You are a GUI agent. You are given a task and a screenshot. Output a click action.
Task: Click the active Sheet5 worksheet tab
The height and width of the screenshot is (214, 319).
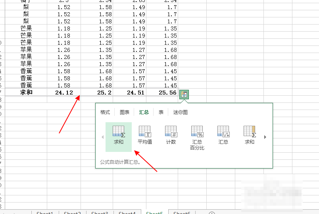(154, 212)
